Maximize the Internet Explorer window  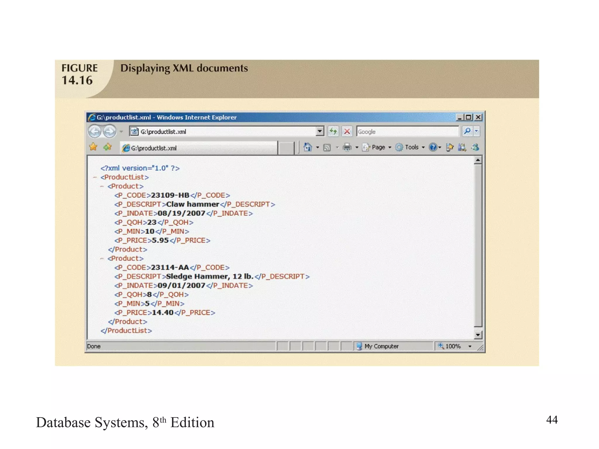tap(469, 117)
